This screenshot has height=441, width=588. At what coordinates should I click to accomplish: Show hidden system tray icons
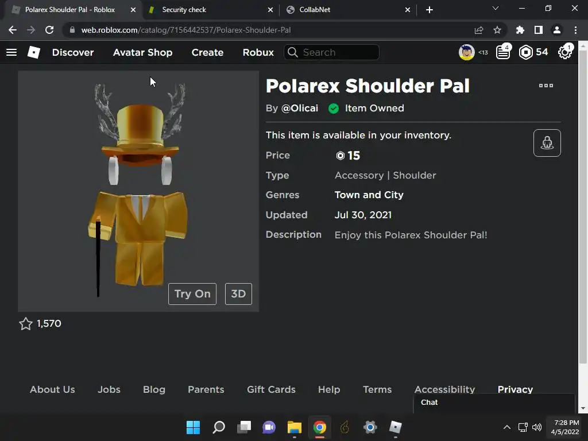click(506, 427)
